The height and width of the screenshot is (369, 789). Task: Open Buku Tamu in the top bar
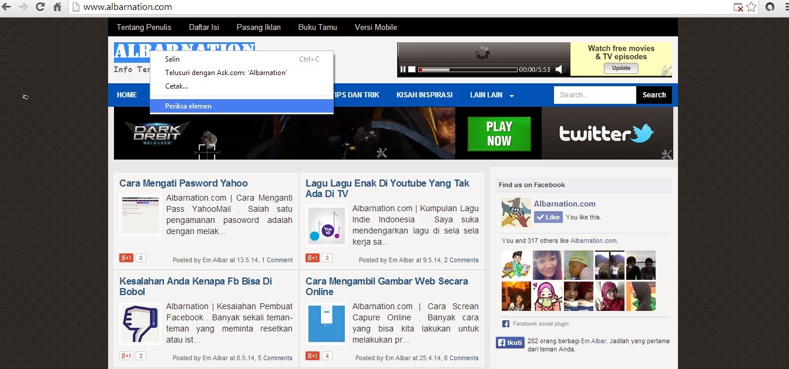[317, 27]
